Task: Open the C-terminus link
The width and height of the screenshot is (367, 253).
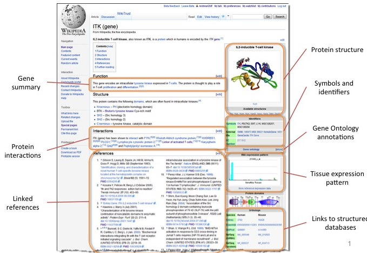Action: (103, 124)
